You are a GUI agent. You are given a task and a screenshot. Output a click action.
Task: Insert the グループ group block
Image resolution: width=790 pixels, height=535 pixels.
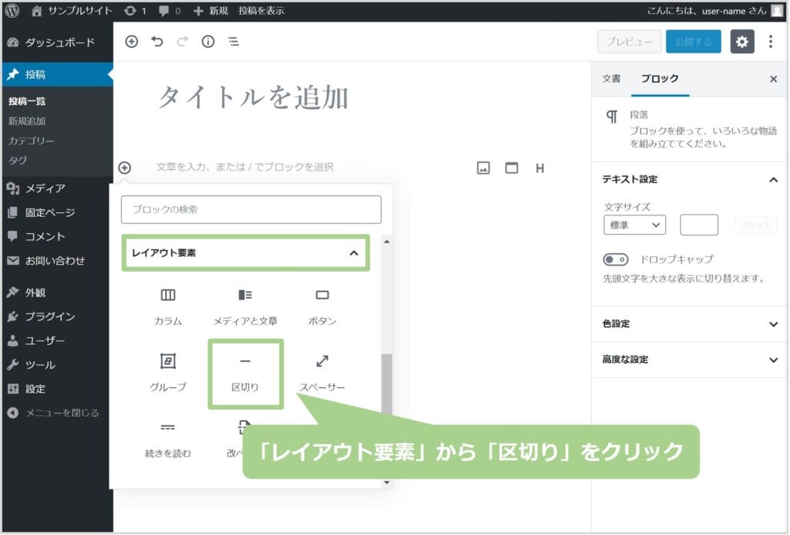click(167, 373)
